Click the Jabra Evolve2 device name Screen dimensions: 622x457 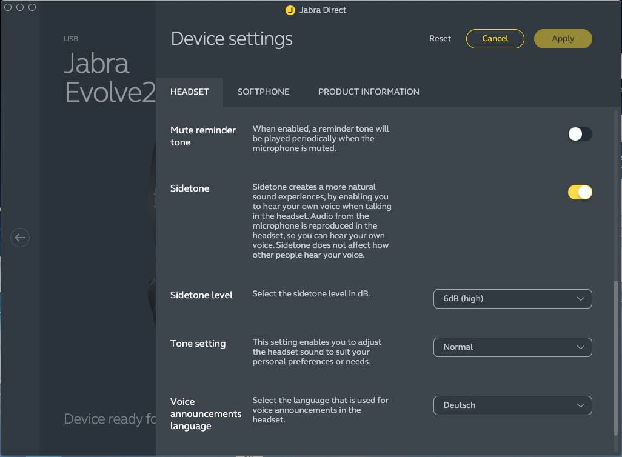click(109, 78)
